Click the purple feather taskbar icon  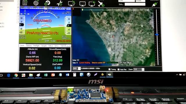click(96, 75)
